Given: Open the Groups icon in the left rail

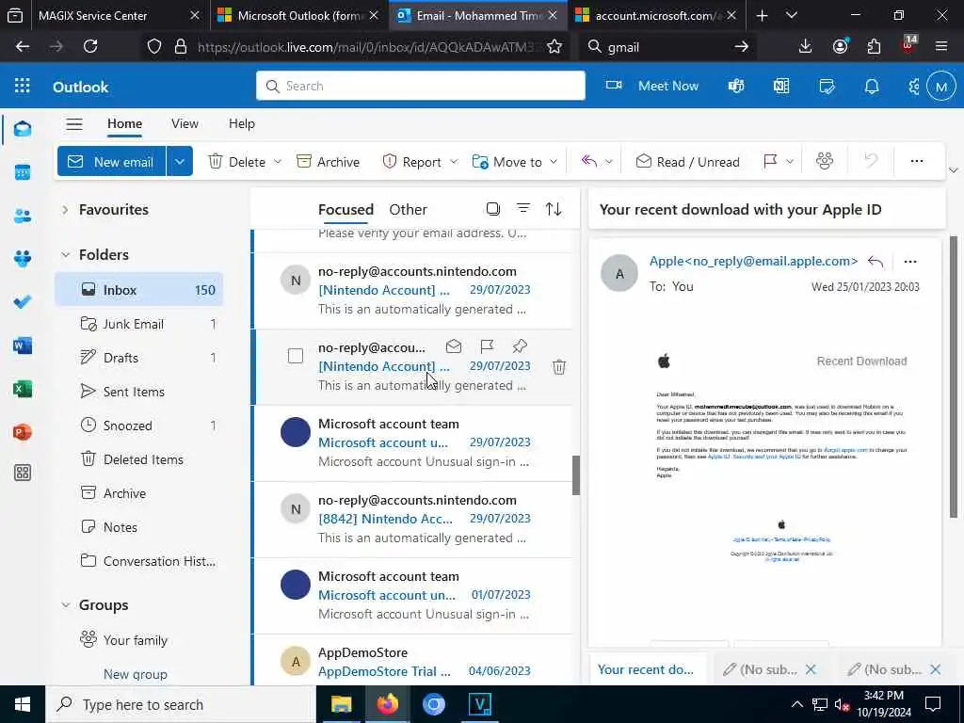Looking at the screenshot, I should (x=23, y=259).
